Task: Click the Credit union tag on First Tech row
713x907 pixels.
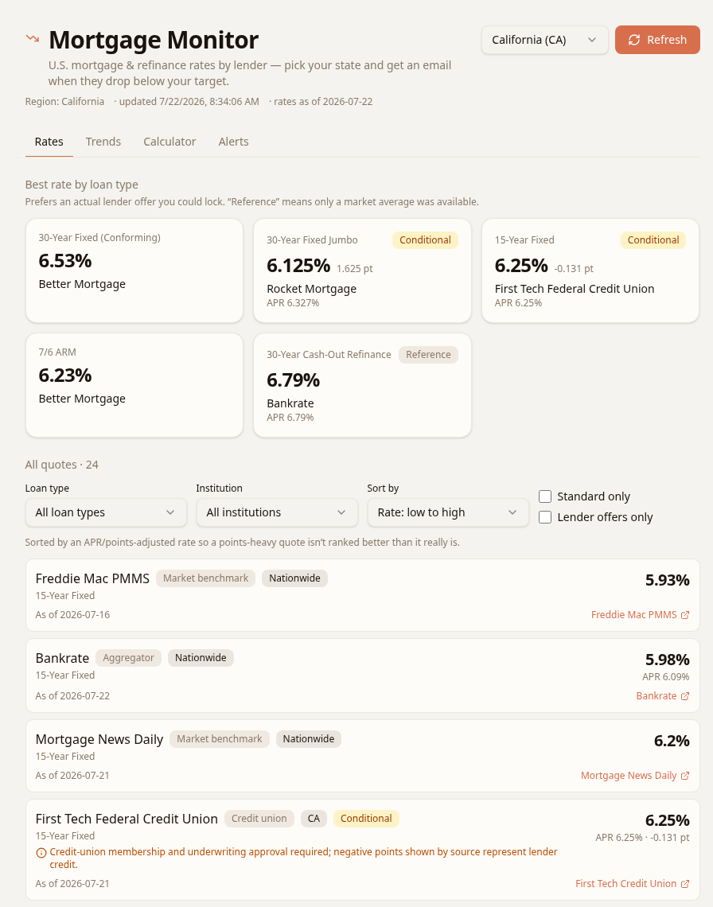Action: click(x=259, y=819)
